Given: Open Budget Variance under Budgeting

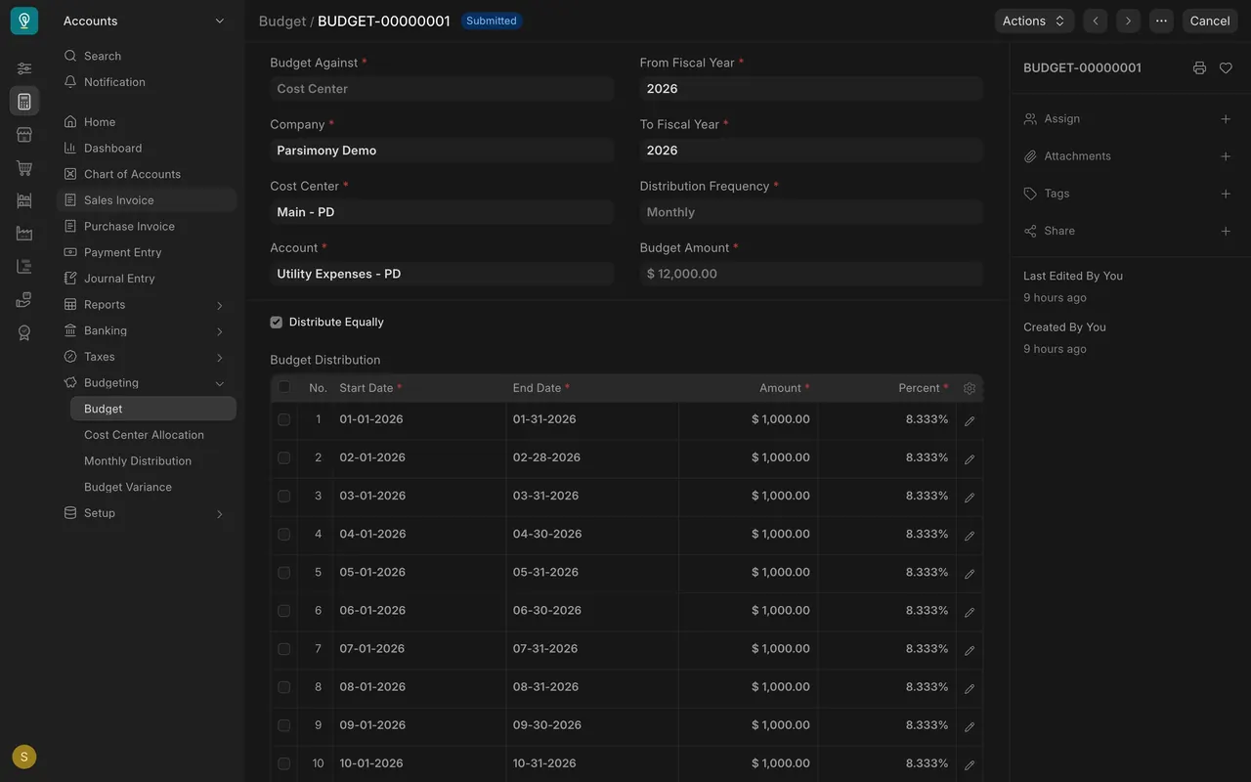Looking at the screenshot, I should [153, 487].
